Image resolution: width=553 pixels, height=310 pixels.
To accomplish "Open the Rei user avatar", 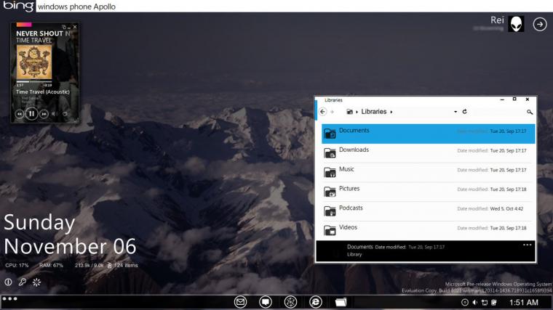I will point(516,24).
